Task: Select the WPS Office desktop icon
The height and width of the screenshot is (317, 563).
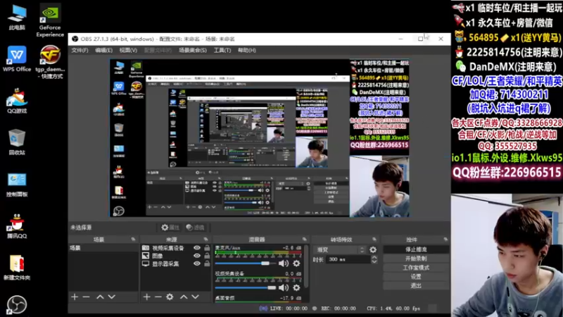Action: click(17, 58)
